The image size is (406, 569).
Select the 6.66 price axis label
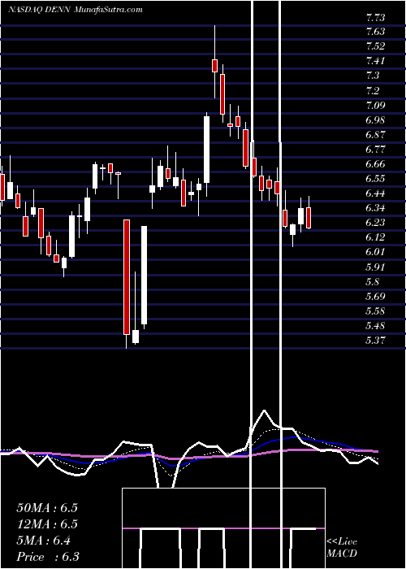(x=375, y=164)
